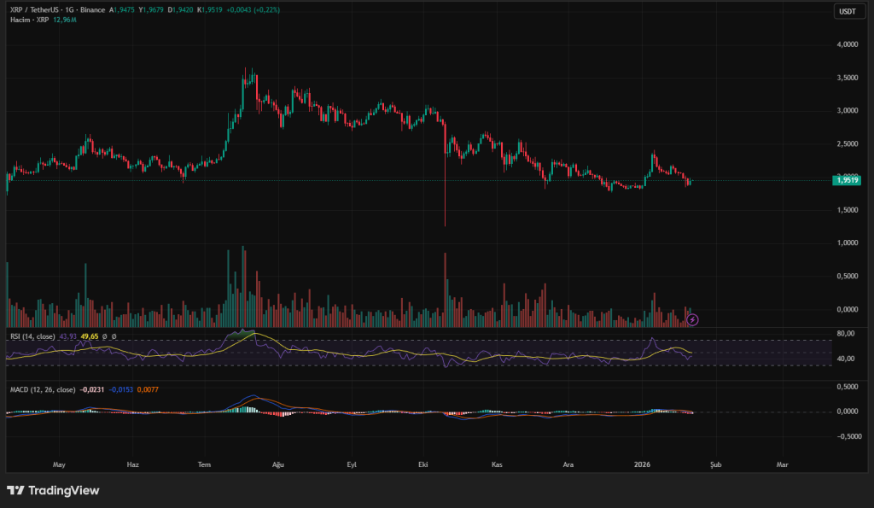Click the −0,5000 level on MACD scale
Screen dimensions: 874x508
[x=846, y=435]
